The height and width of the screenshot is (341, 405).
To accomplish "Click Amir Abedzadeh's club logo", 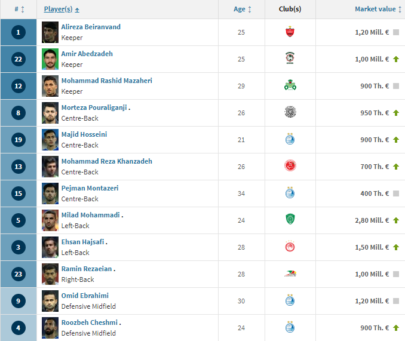I will pyautogui.click(x=290, y=58).
